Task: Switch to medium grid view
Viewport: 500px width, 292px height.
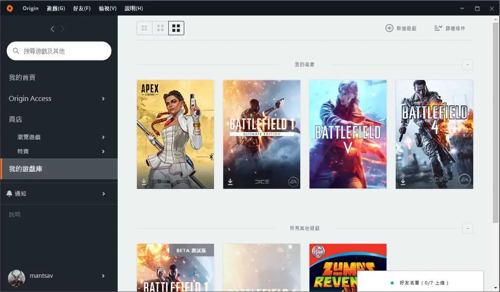Action: pos(160,28)
